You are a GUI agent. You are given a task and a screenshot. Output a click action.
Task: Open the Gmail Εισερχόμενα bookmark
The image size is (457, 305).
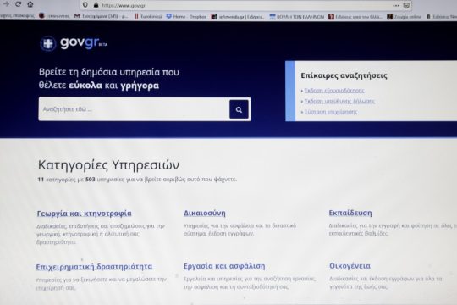click(102, 16)
